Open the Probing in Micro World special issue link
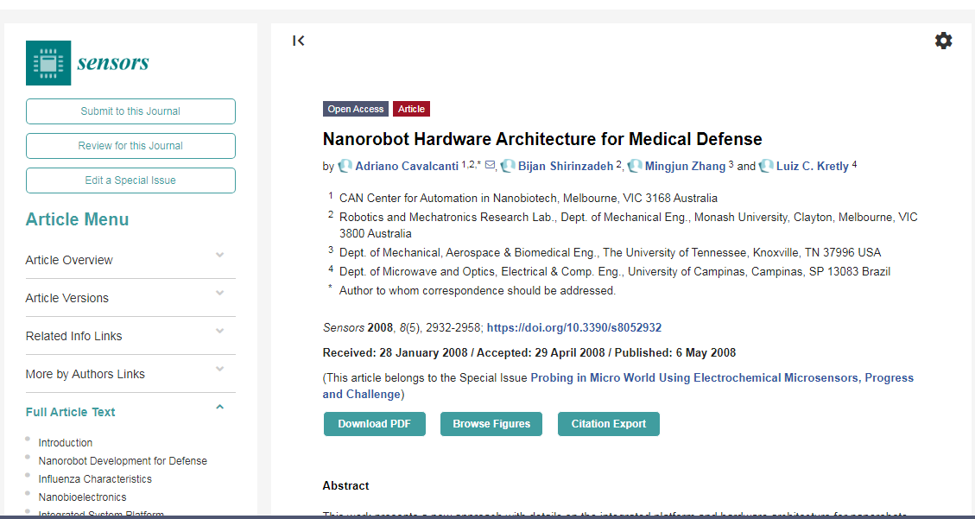This screenshot has width=975, height=519. 618,386
